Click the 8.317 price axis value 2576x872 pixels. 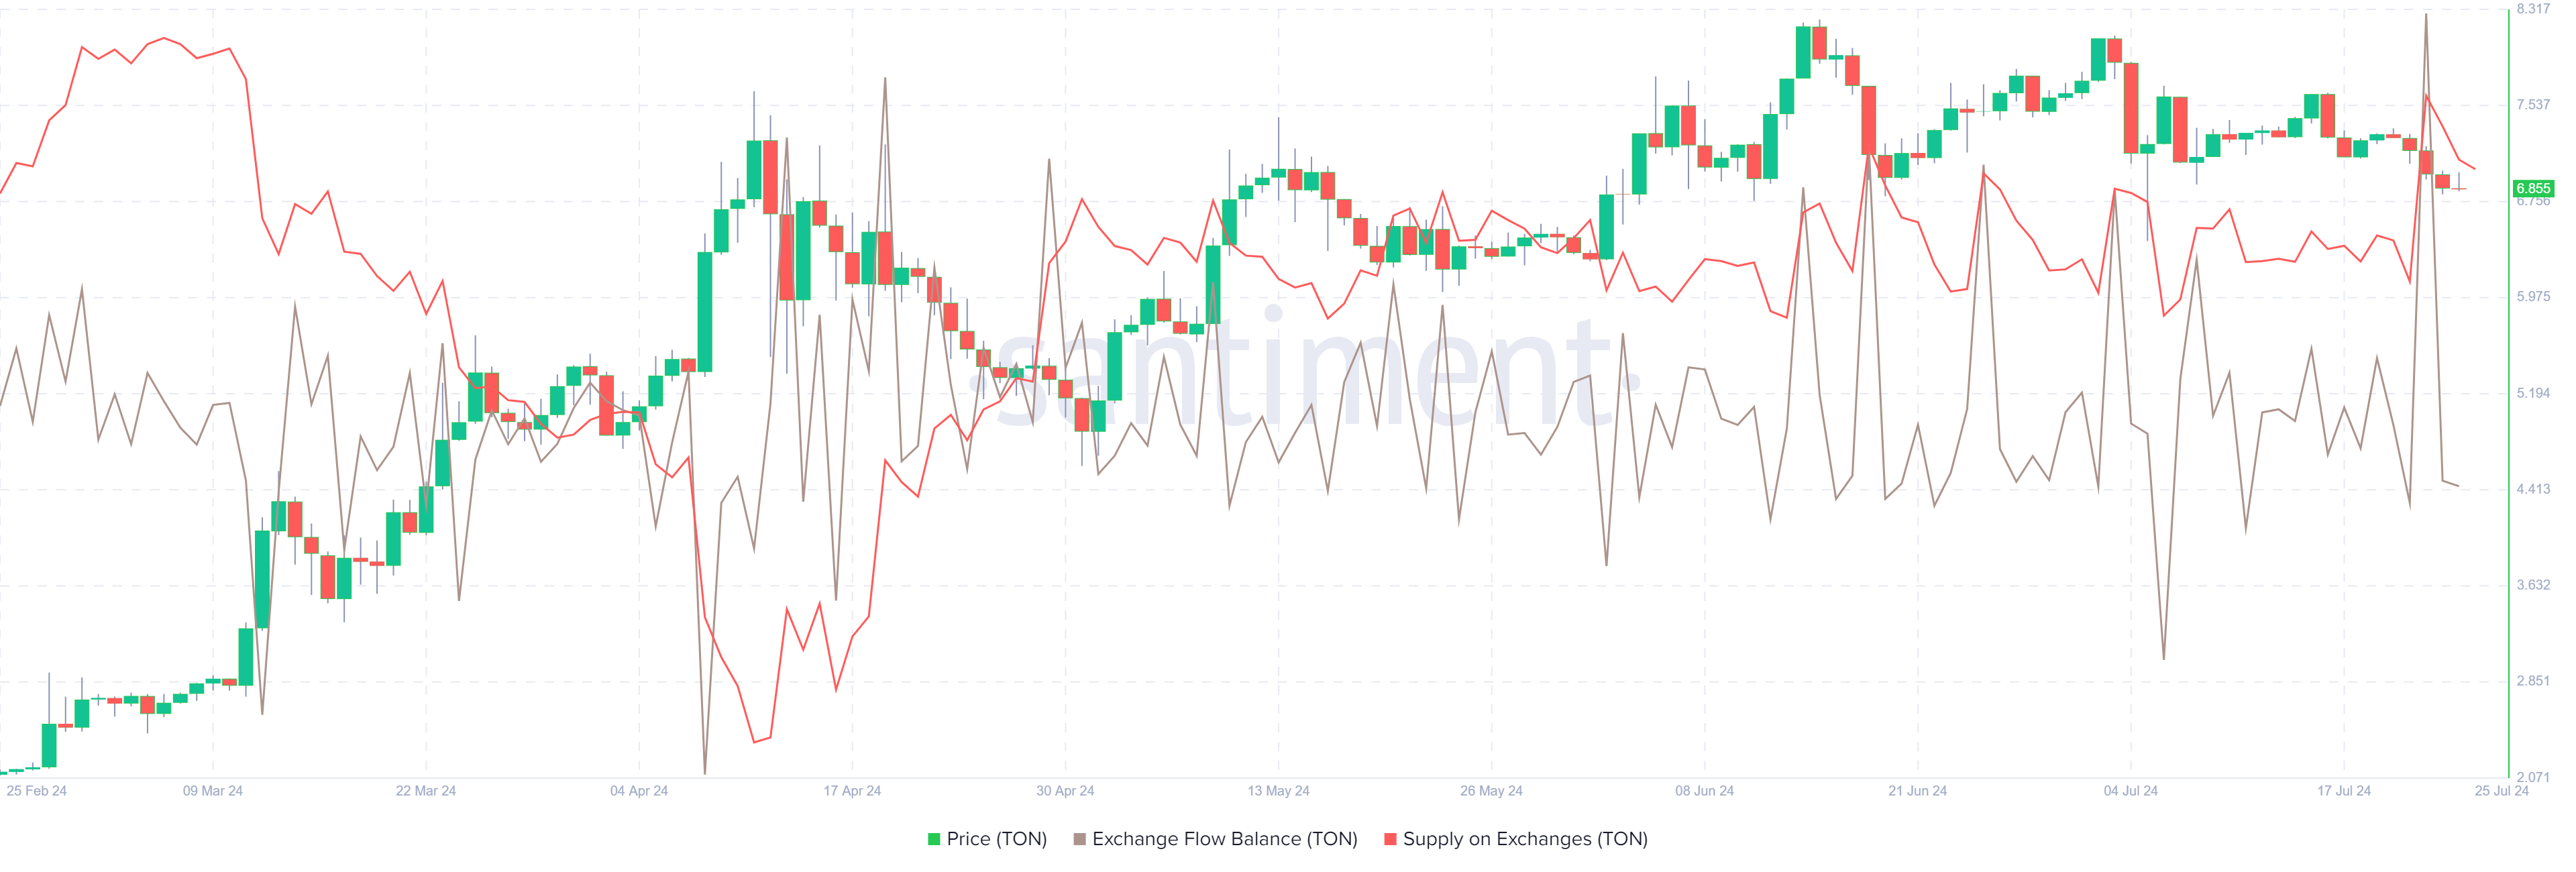click(2533, 9)
